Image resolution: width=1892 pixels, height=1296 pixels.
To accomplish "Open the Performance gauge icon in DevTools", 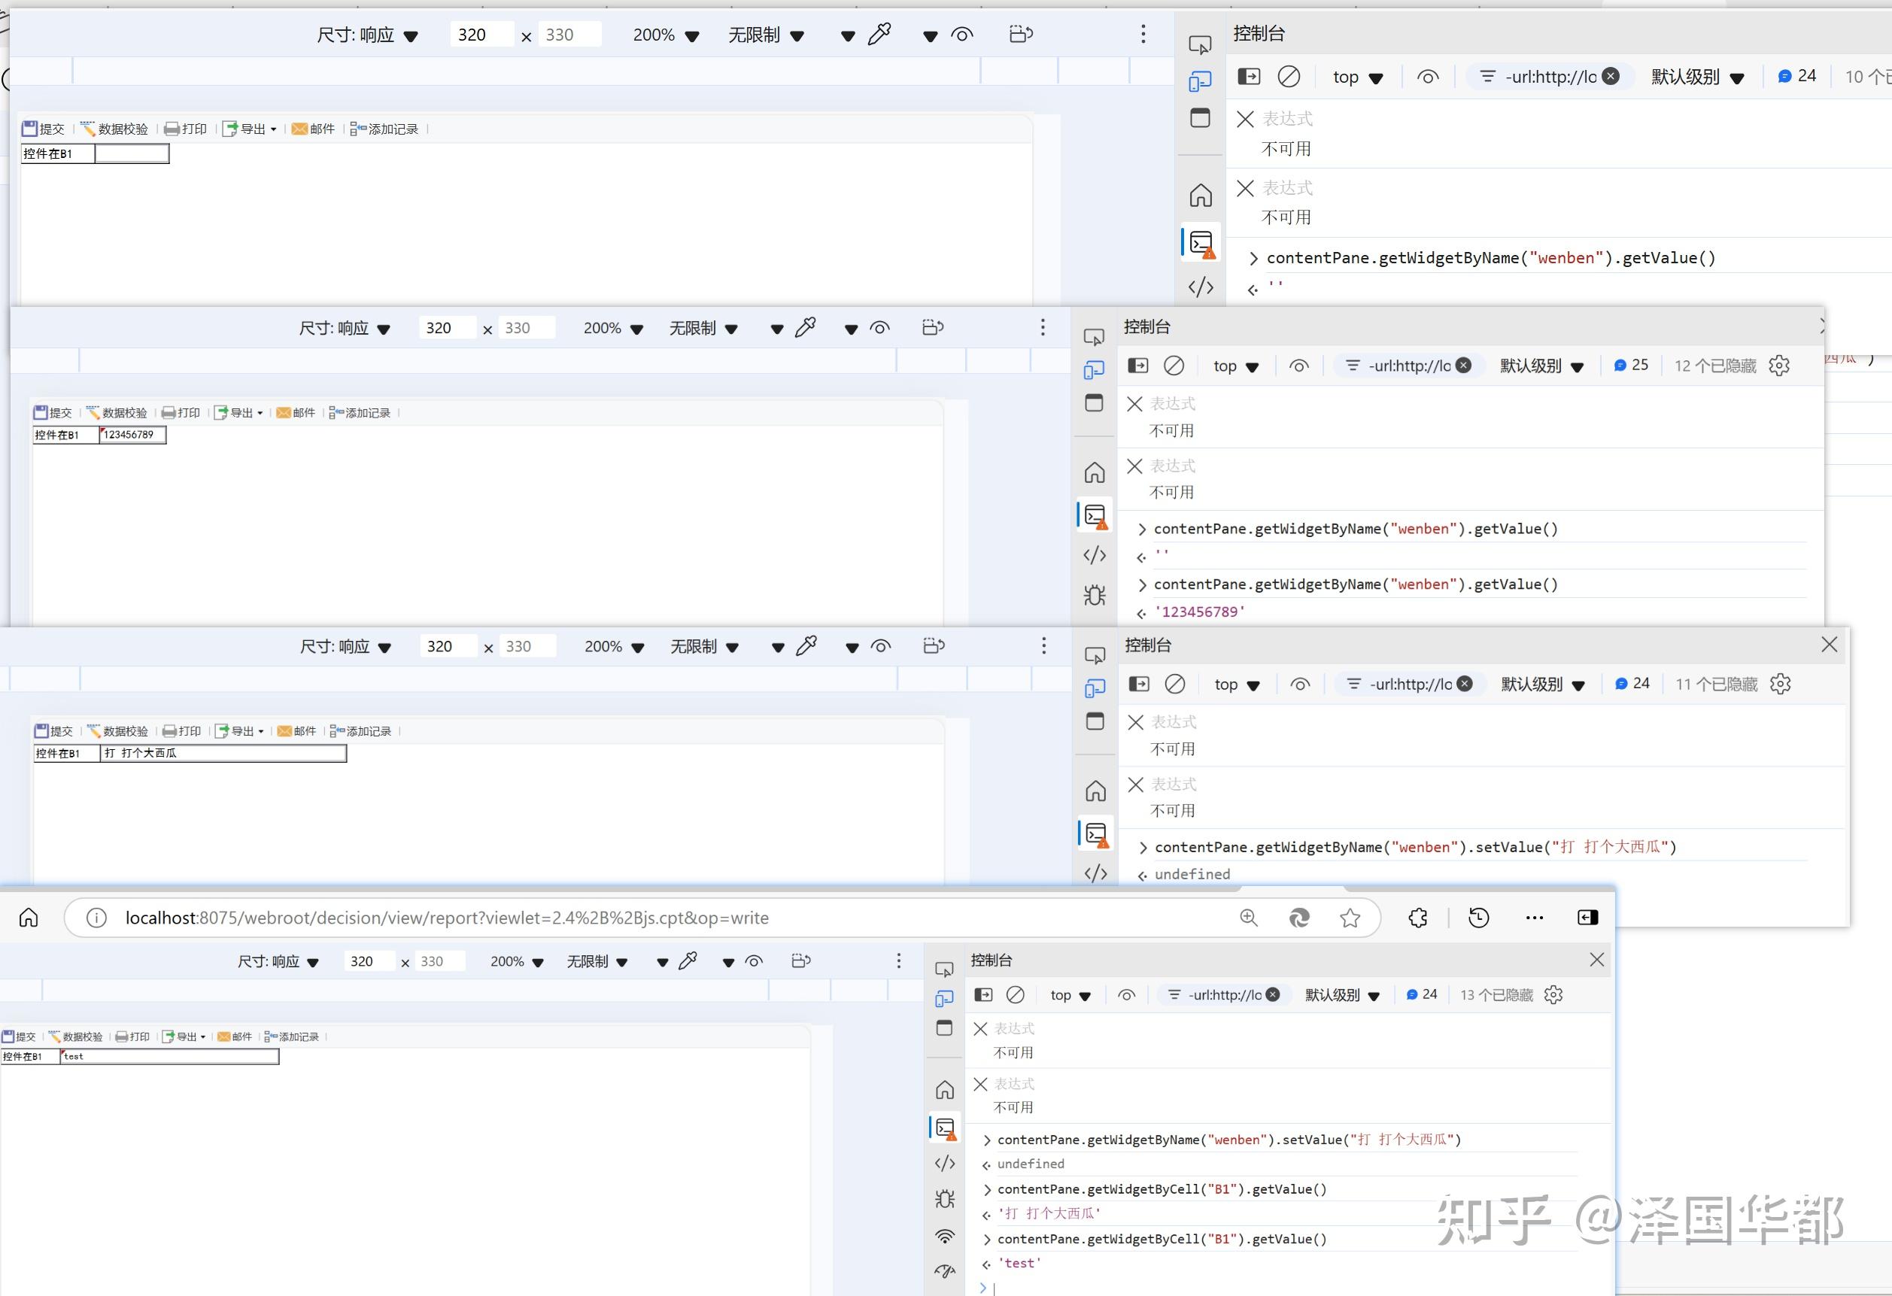I will click(944, 1270).
